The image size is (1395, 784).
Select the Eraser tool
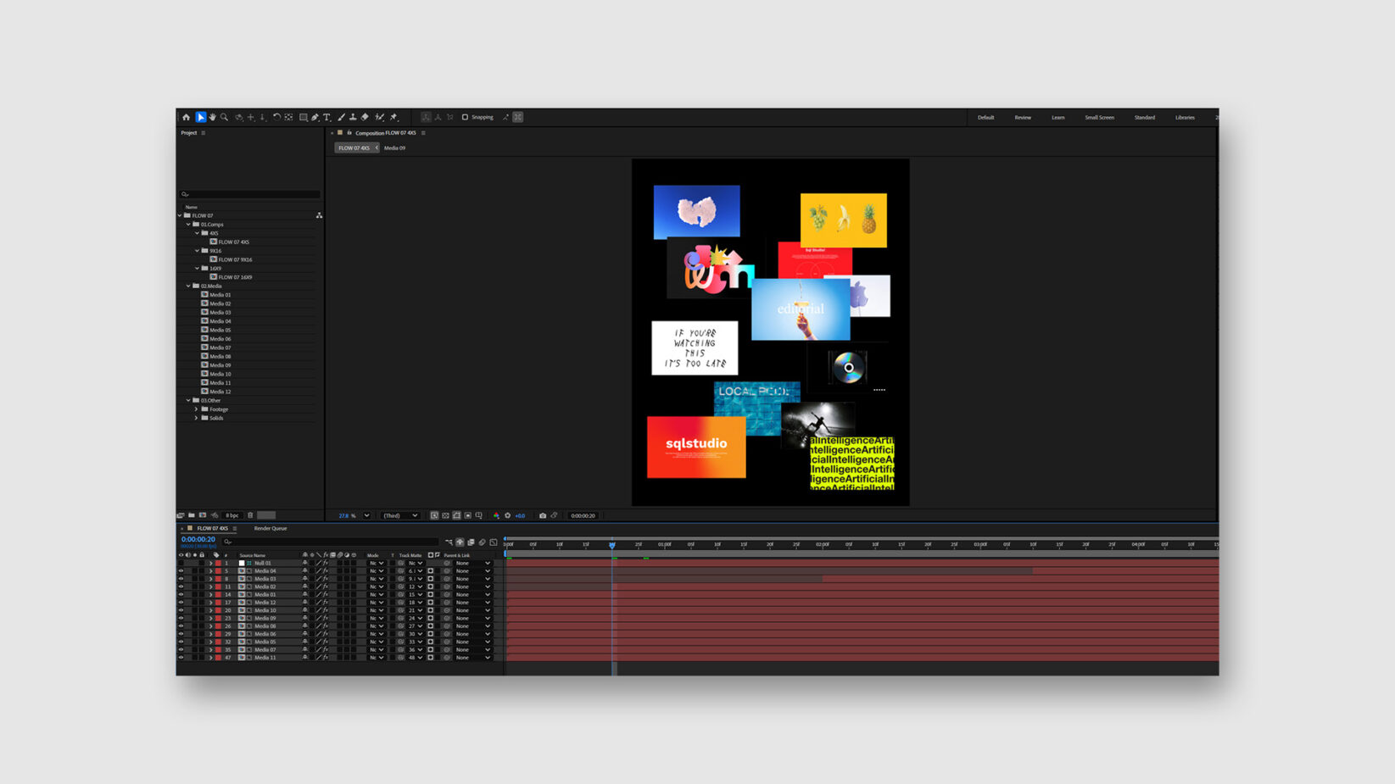pyautogui.click(x=365, y=118)
